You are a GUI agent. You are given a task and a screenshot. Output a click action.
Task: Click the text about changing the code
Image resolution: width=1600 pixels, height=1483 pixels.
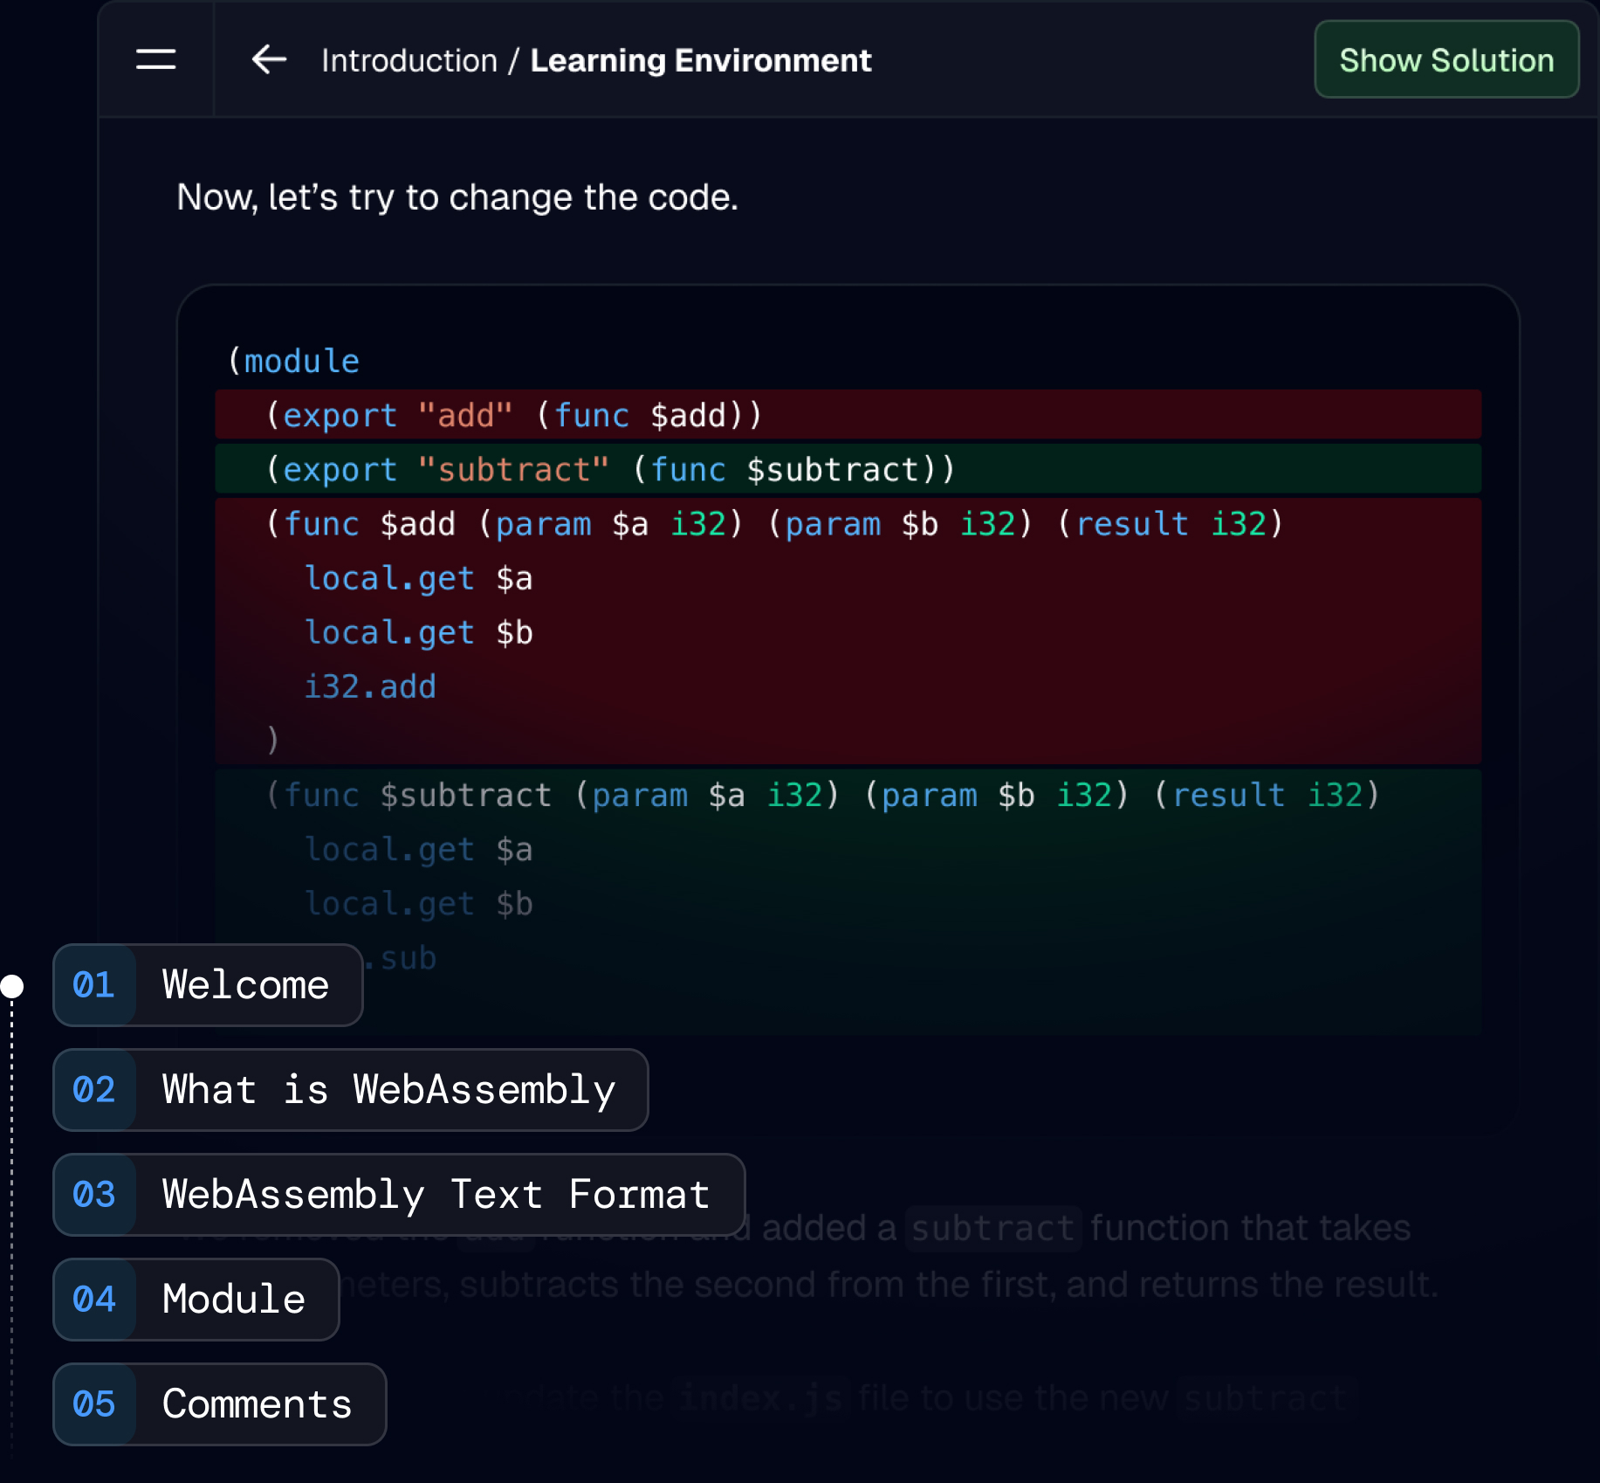tap(457, 197)
